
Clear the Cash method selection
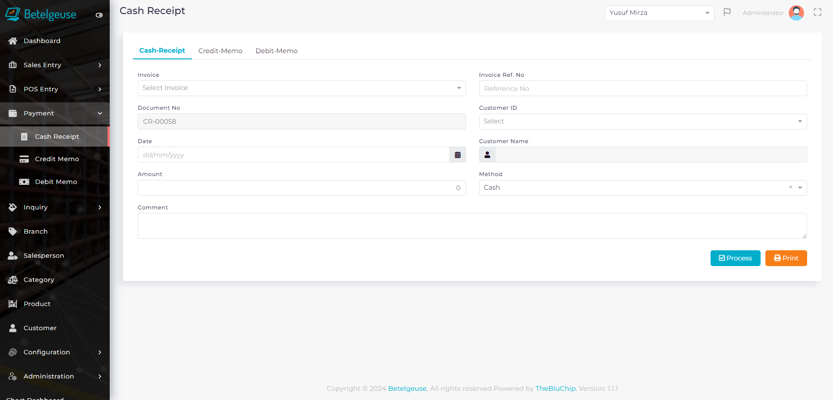tap(790, 187)
